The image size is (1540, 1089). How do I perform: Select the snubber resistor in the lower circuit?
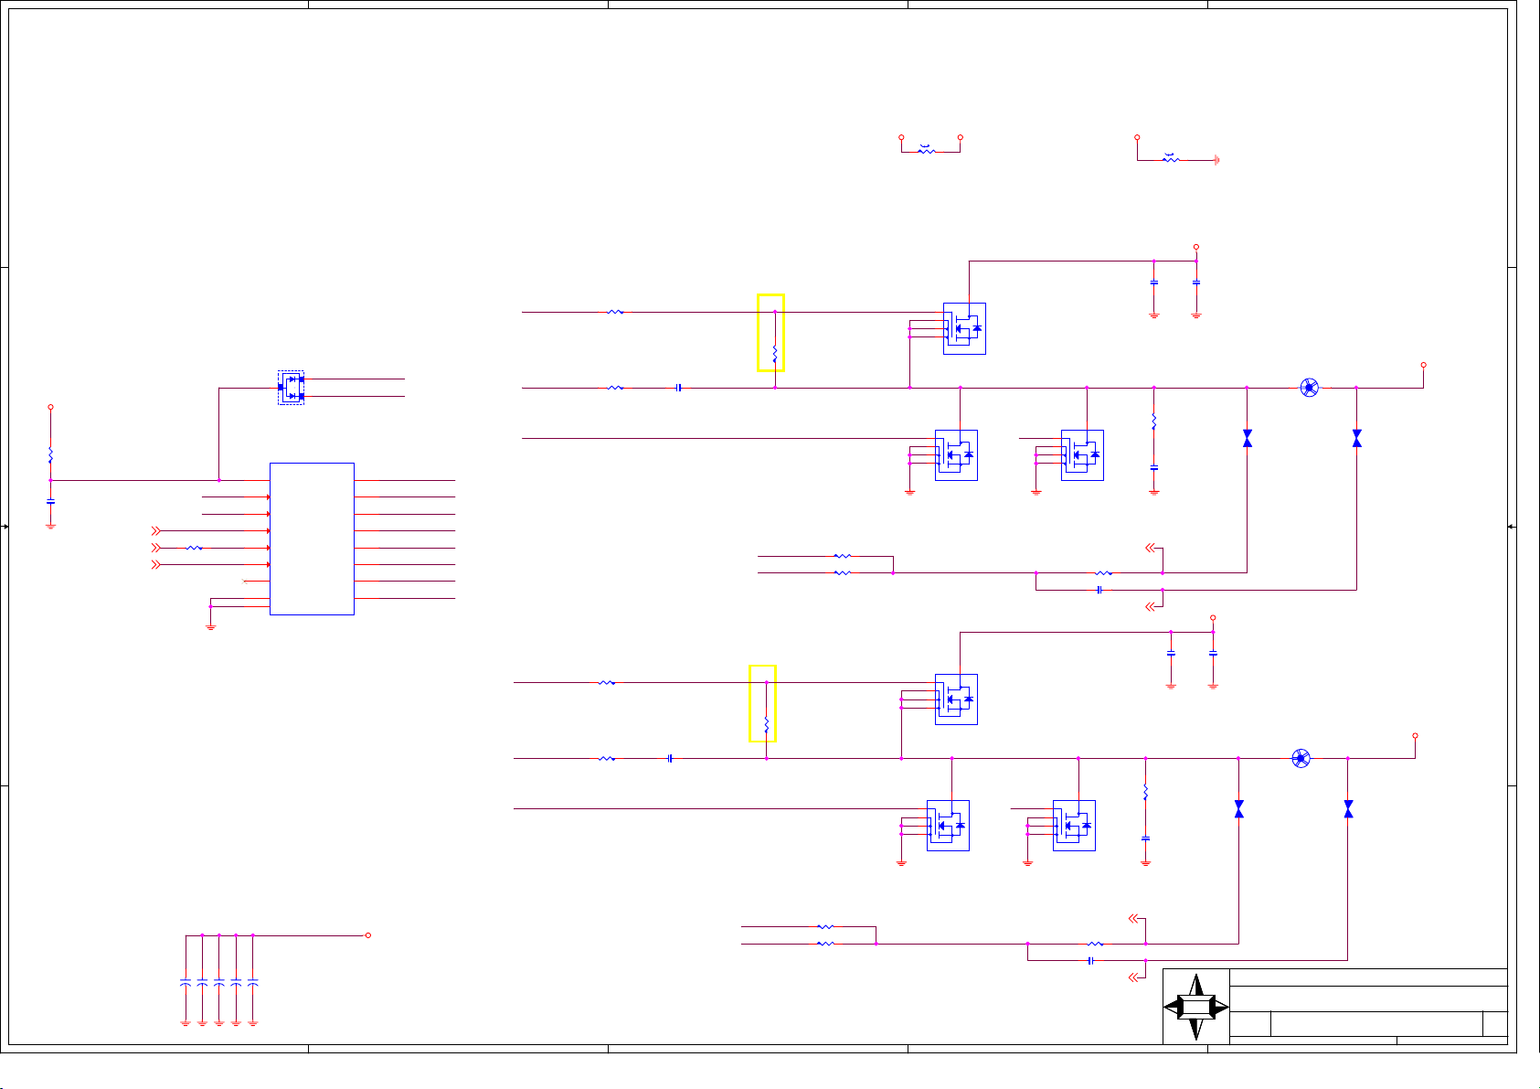[1145, 792]
